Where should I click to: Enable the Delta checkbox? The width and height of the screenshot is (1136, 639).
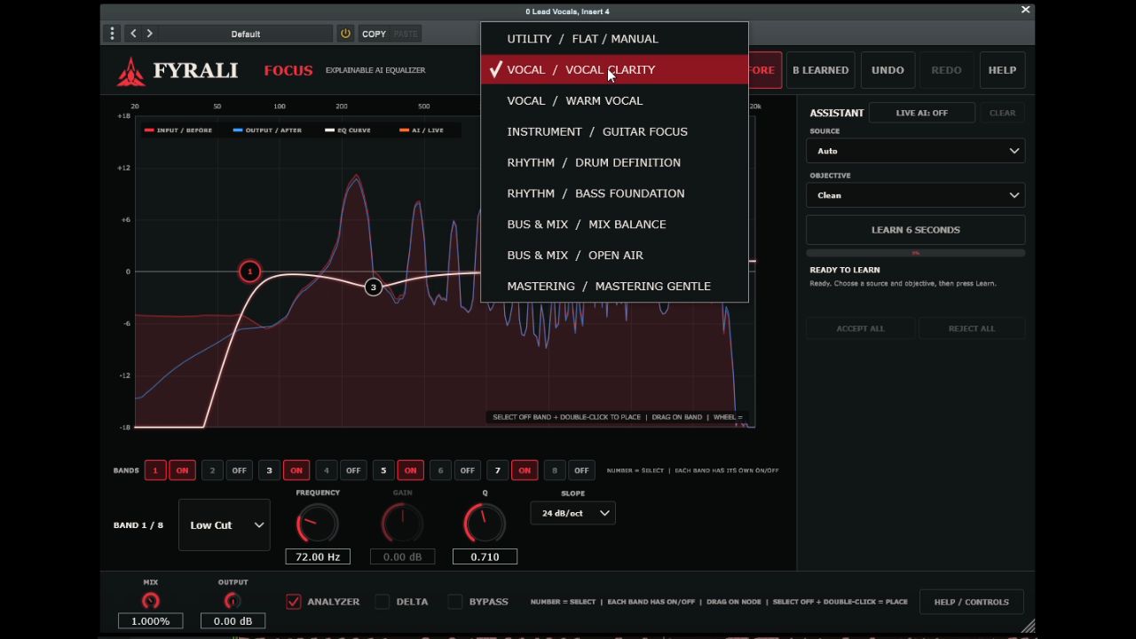[x=382, y=602]
